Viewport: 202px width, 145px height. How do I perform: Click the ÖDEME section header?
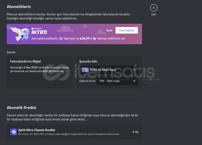11,52
